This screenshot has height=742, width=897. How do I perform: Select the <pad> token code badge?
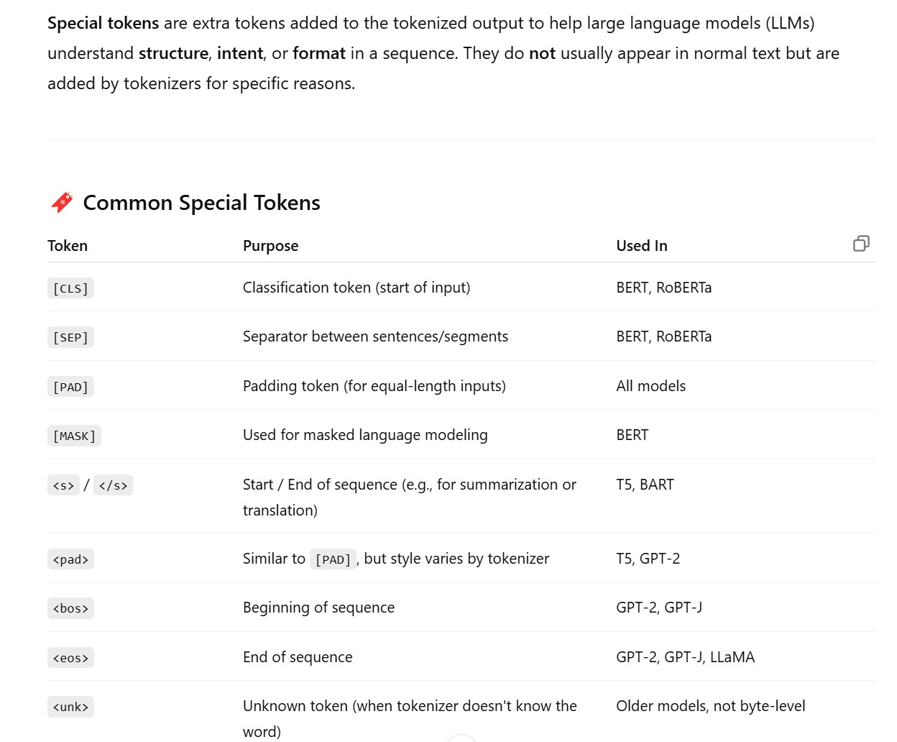tap(70, 559)
